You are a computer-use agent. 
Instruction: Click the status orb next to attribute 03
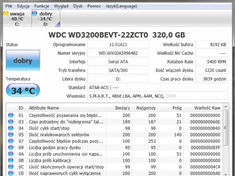[x=11, y=122]
